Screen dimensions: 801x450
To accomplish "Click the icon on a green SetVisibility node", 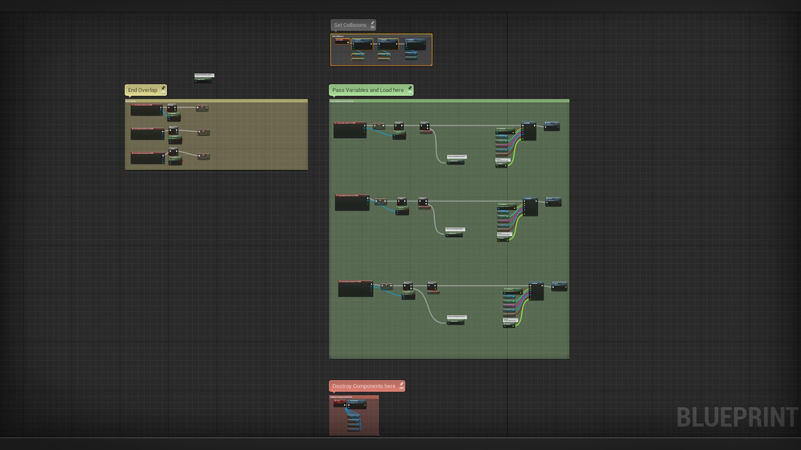I will (x=168, y=114).
